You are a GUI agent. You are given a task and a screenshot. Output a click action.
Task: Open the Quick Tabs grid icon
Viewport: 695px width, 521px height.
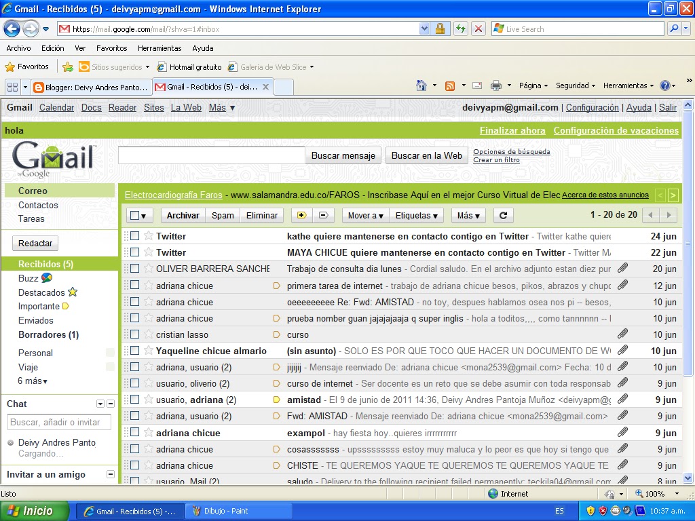coord(12,87)
